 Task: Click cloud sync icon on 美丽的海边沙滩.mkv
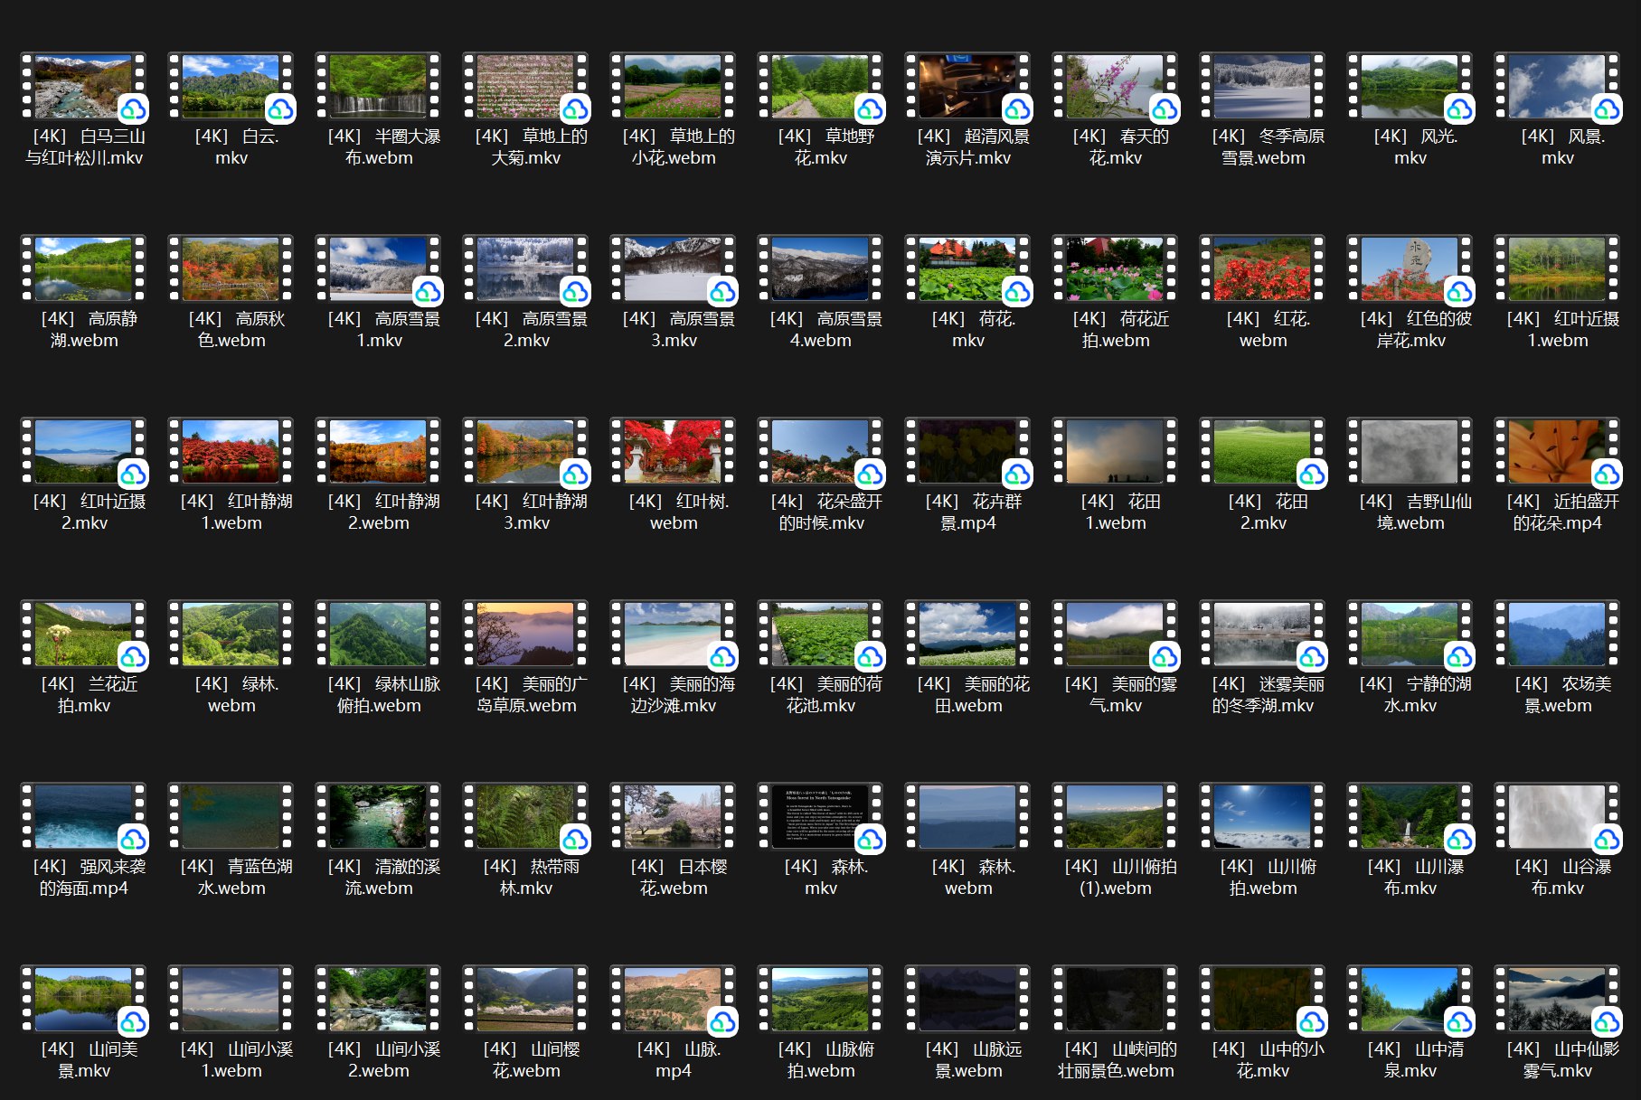point(722,657)
